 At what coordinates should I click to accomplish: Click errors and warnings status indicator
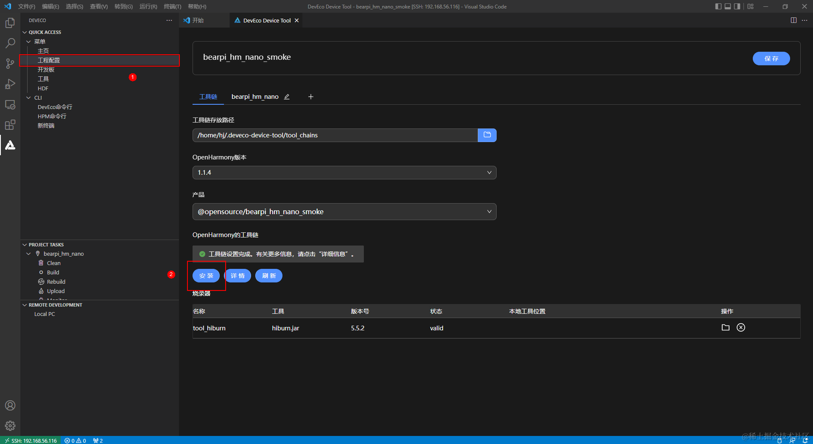75,441
